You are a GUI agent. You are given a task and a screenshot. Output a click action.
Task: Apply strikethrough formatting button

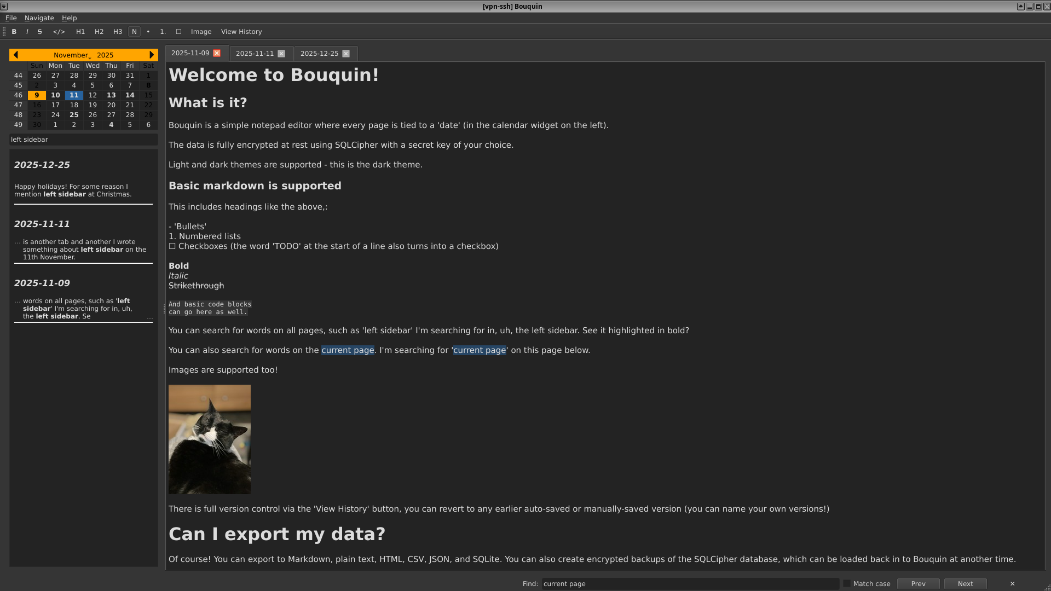(x=39, y=32)
